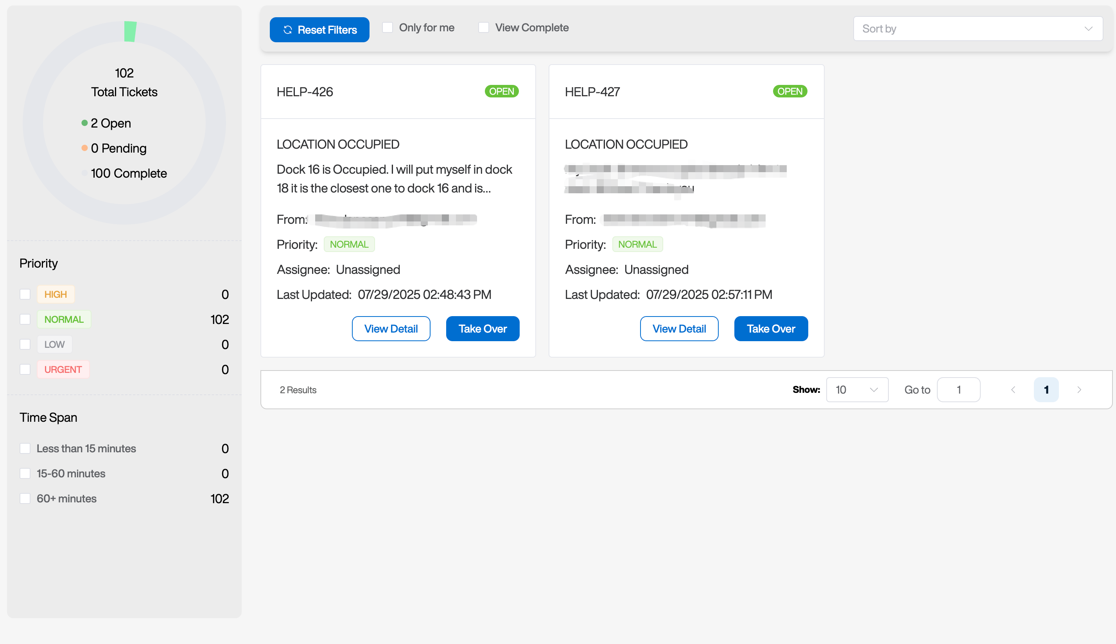This screenshot has height=644, width=1116.
Task: Click the green open segment of donut chart
Action: pyautogui.click(x=130, y=31)
